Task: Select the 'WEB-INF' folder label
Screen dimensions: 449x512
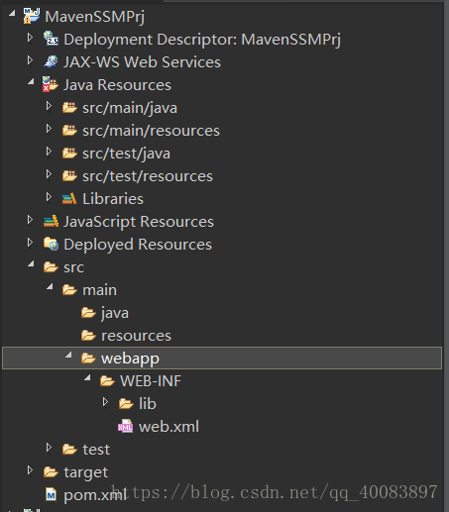Action: 151,381
